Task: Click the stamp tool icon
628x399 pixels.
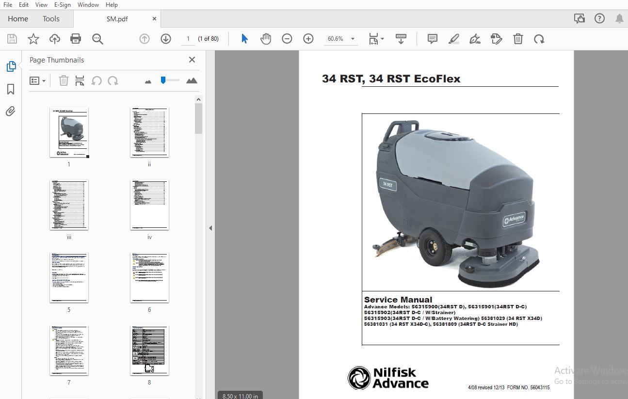Action: click(x=497, y=39)
